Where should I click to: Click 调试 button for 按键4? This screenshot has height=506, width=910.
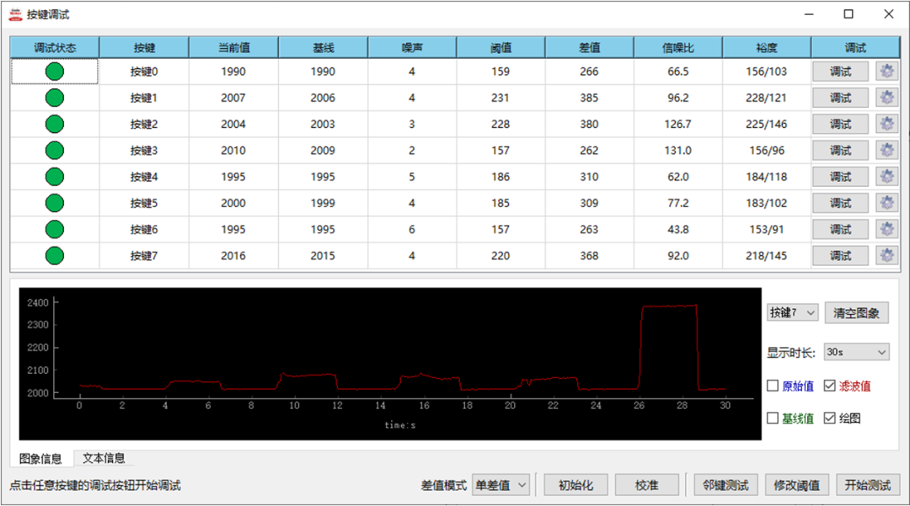tap(840, 177)
